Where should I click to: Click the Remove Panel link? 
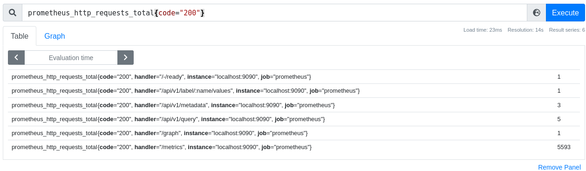pos(559,167)
